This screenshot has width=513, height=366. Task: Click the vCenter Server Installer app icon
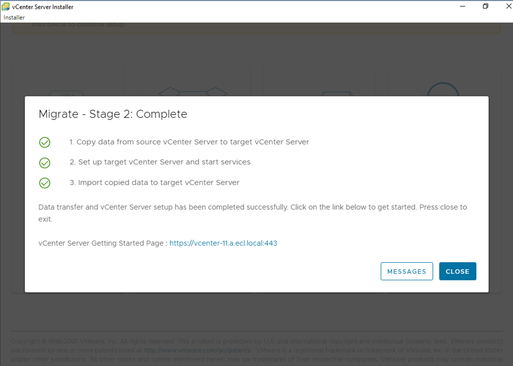(6, 7)
